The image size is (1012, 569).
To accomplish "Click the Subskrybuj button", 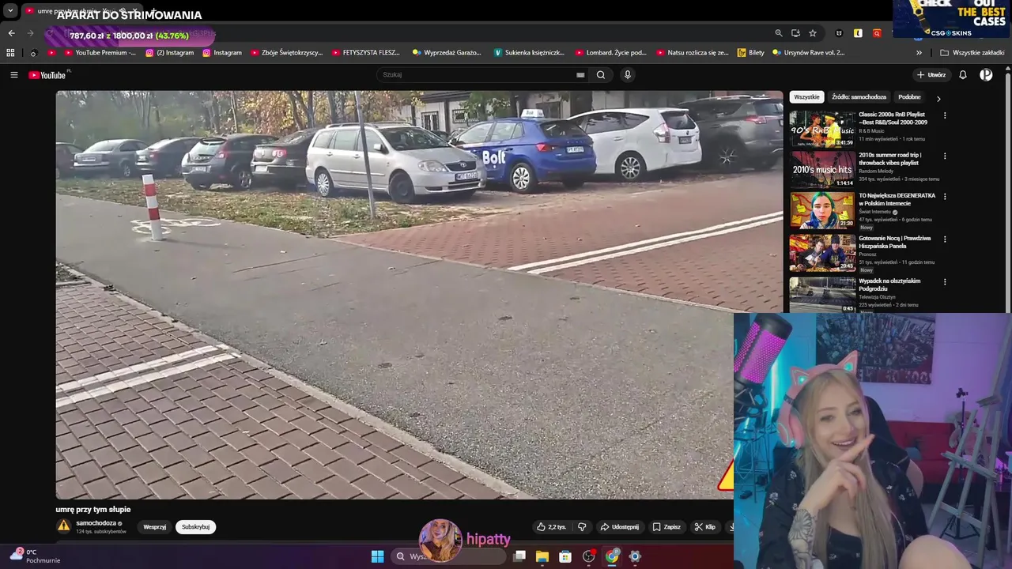I will [195, 527].
